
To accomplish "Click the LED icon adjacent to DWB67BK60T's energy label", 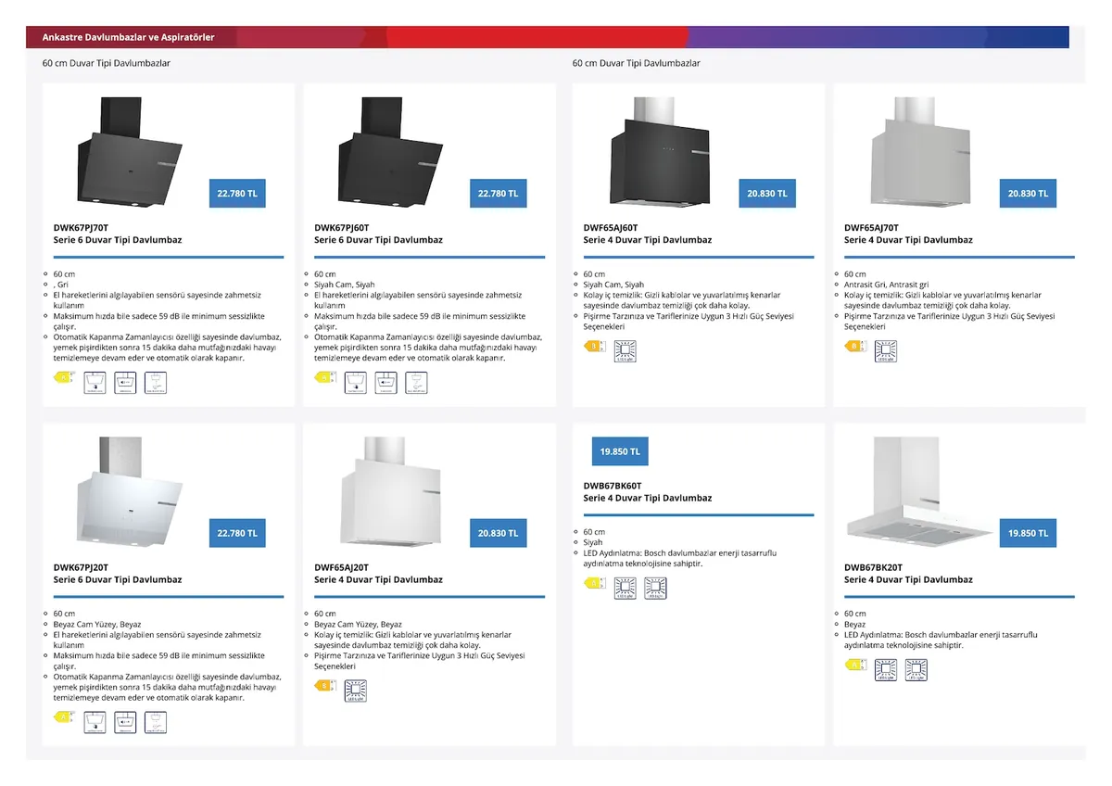I will click(625, 588).
